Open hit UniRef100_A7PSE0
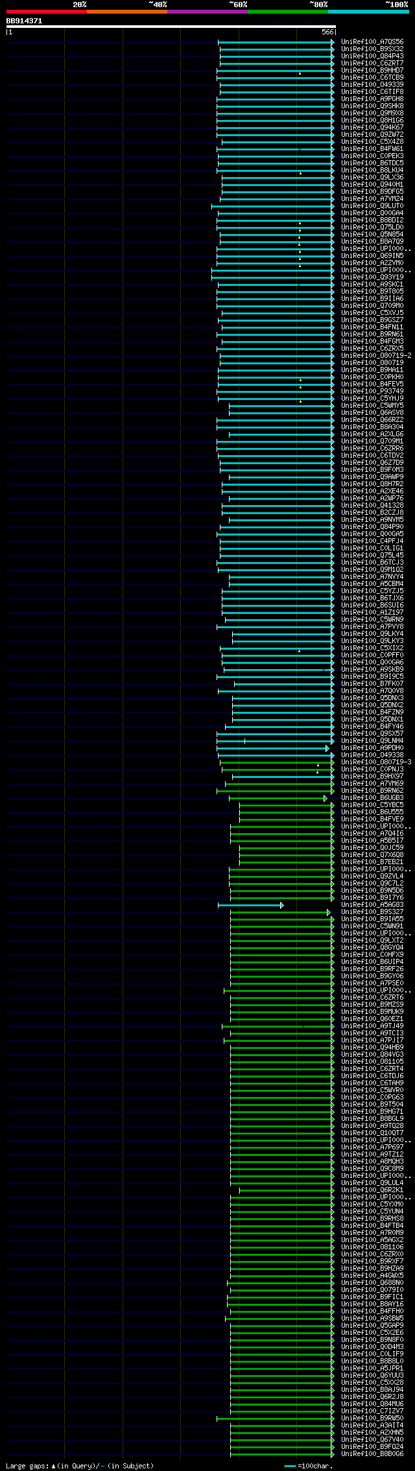 [x=372, y=983]
